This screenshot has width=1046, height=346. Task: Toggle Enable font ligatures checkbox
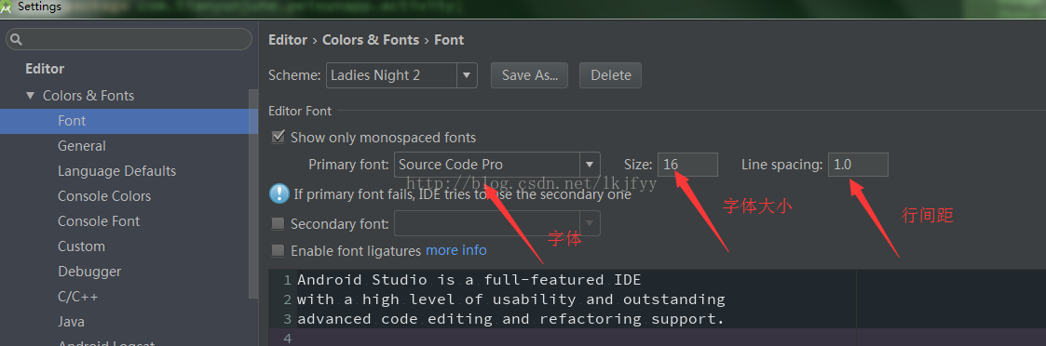point(278,251)
